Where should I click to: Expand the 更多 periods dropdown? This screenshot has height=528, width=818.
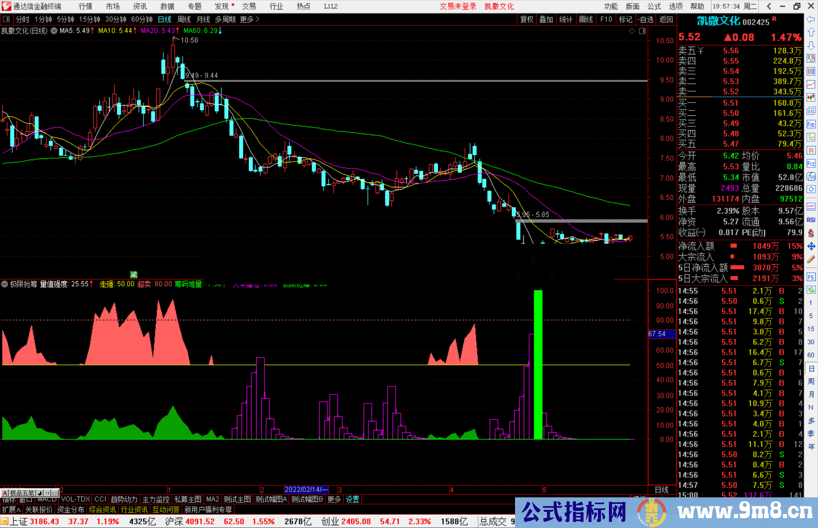pyautogui.click(x=250, y=19)
